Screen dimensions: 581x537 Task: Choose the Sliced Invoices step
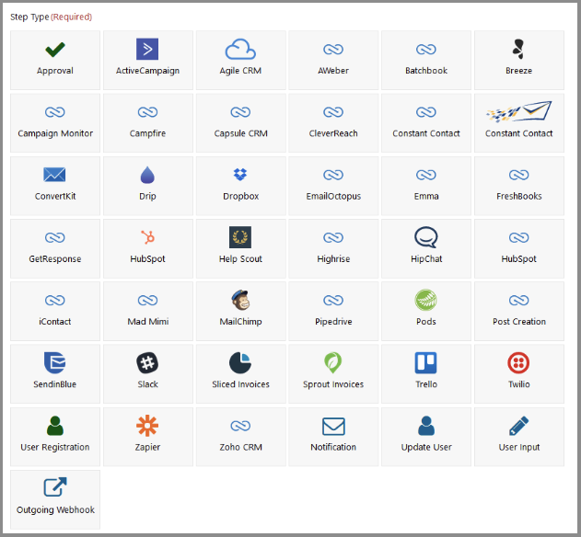241,374
